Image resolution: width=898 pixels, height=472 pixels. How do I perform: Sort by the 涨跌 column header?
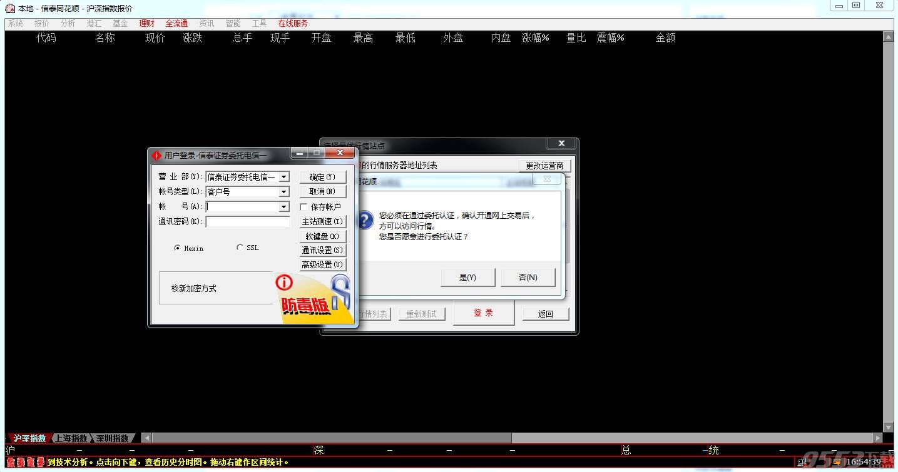click(x=193, y=38)
